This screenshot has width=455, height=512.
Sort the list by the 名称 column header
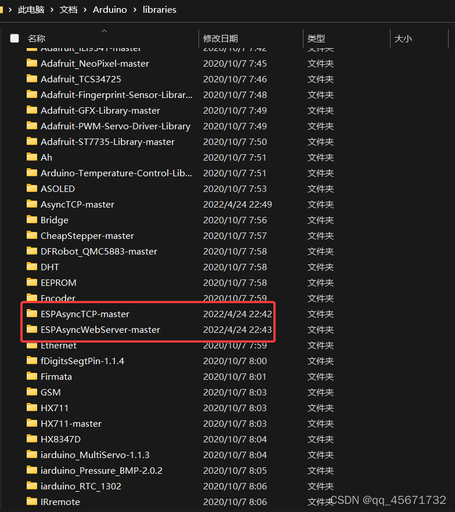click(x=37, y=38)
